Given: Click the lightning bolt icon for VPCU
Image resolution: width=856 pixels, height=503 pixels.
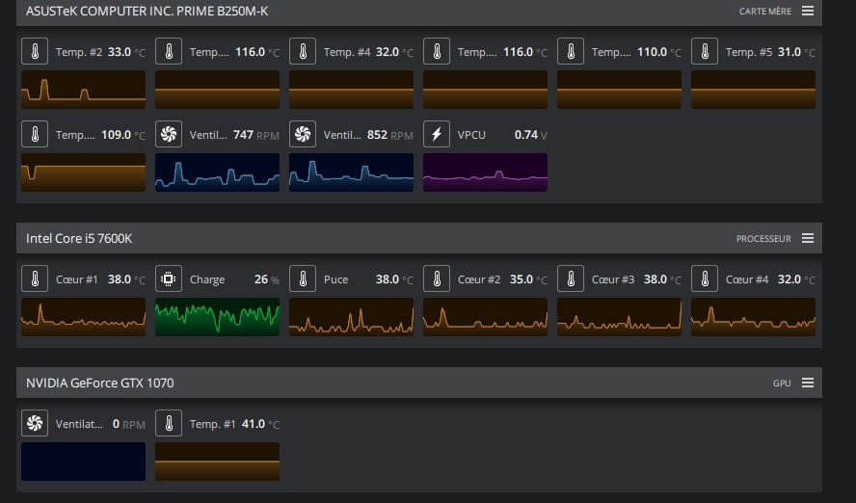Looking at the screenshot, I should 437,134.
